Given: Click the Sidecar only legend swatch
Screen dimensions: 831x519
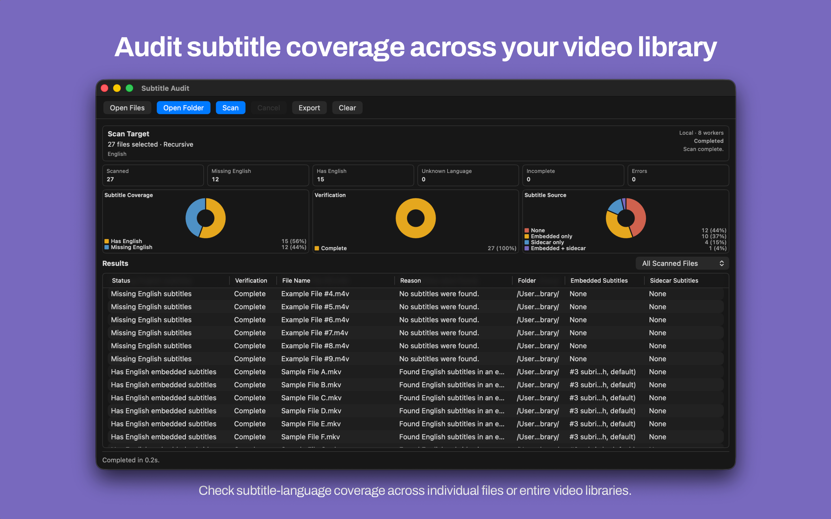Looking at the screenshot, I should pos(527,242).
